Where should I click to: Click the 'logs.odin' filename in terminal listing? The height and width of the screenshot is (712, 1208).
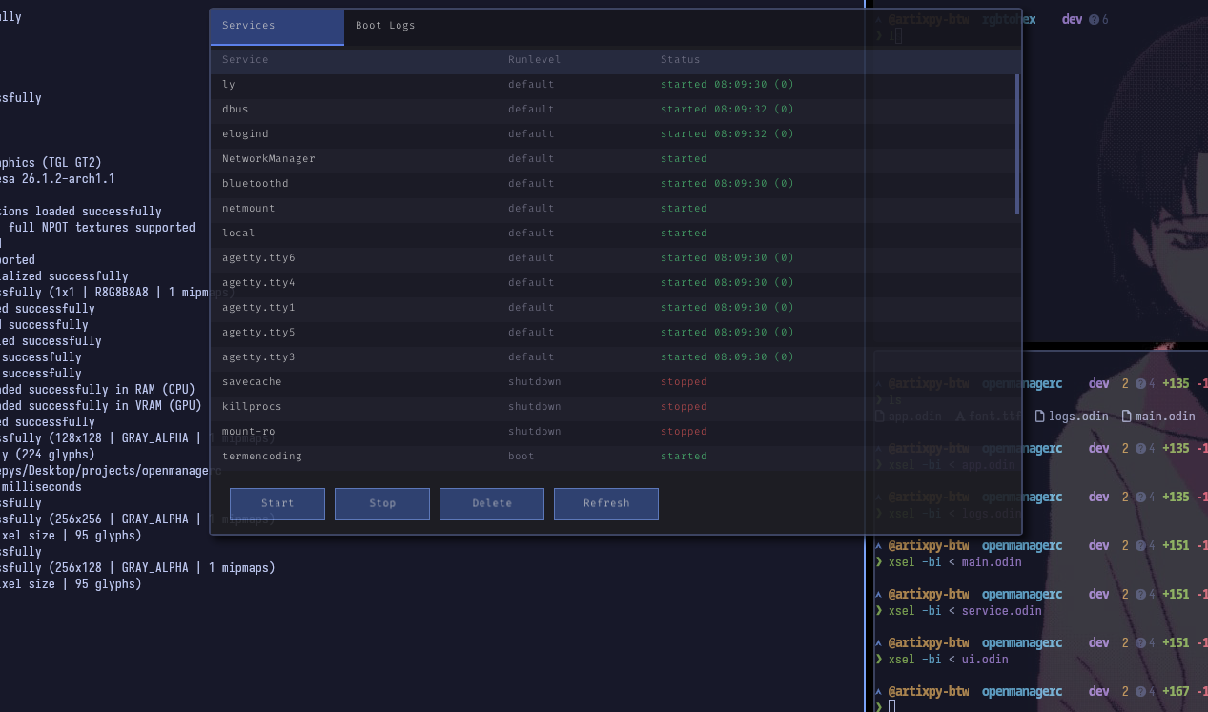click(x=1078, y=417)
